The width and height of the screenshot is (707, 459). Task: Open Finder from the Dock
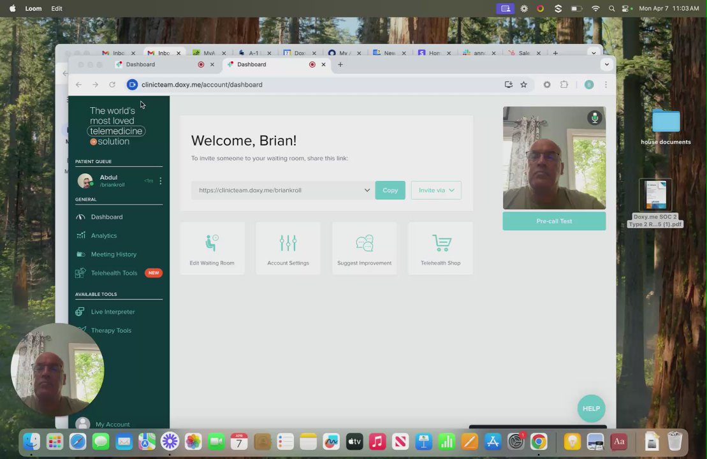click(32, 442)
